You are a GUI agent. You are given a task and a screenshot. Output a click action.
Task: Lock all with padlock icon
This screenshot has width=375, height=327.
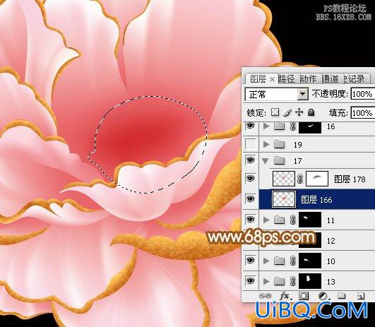[x=311, y=112]
